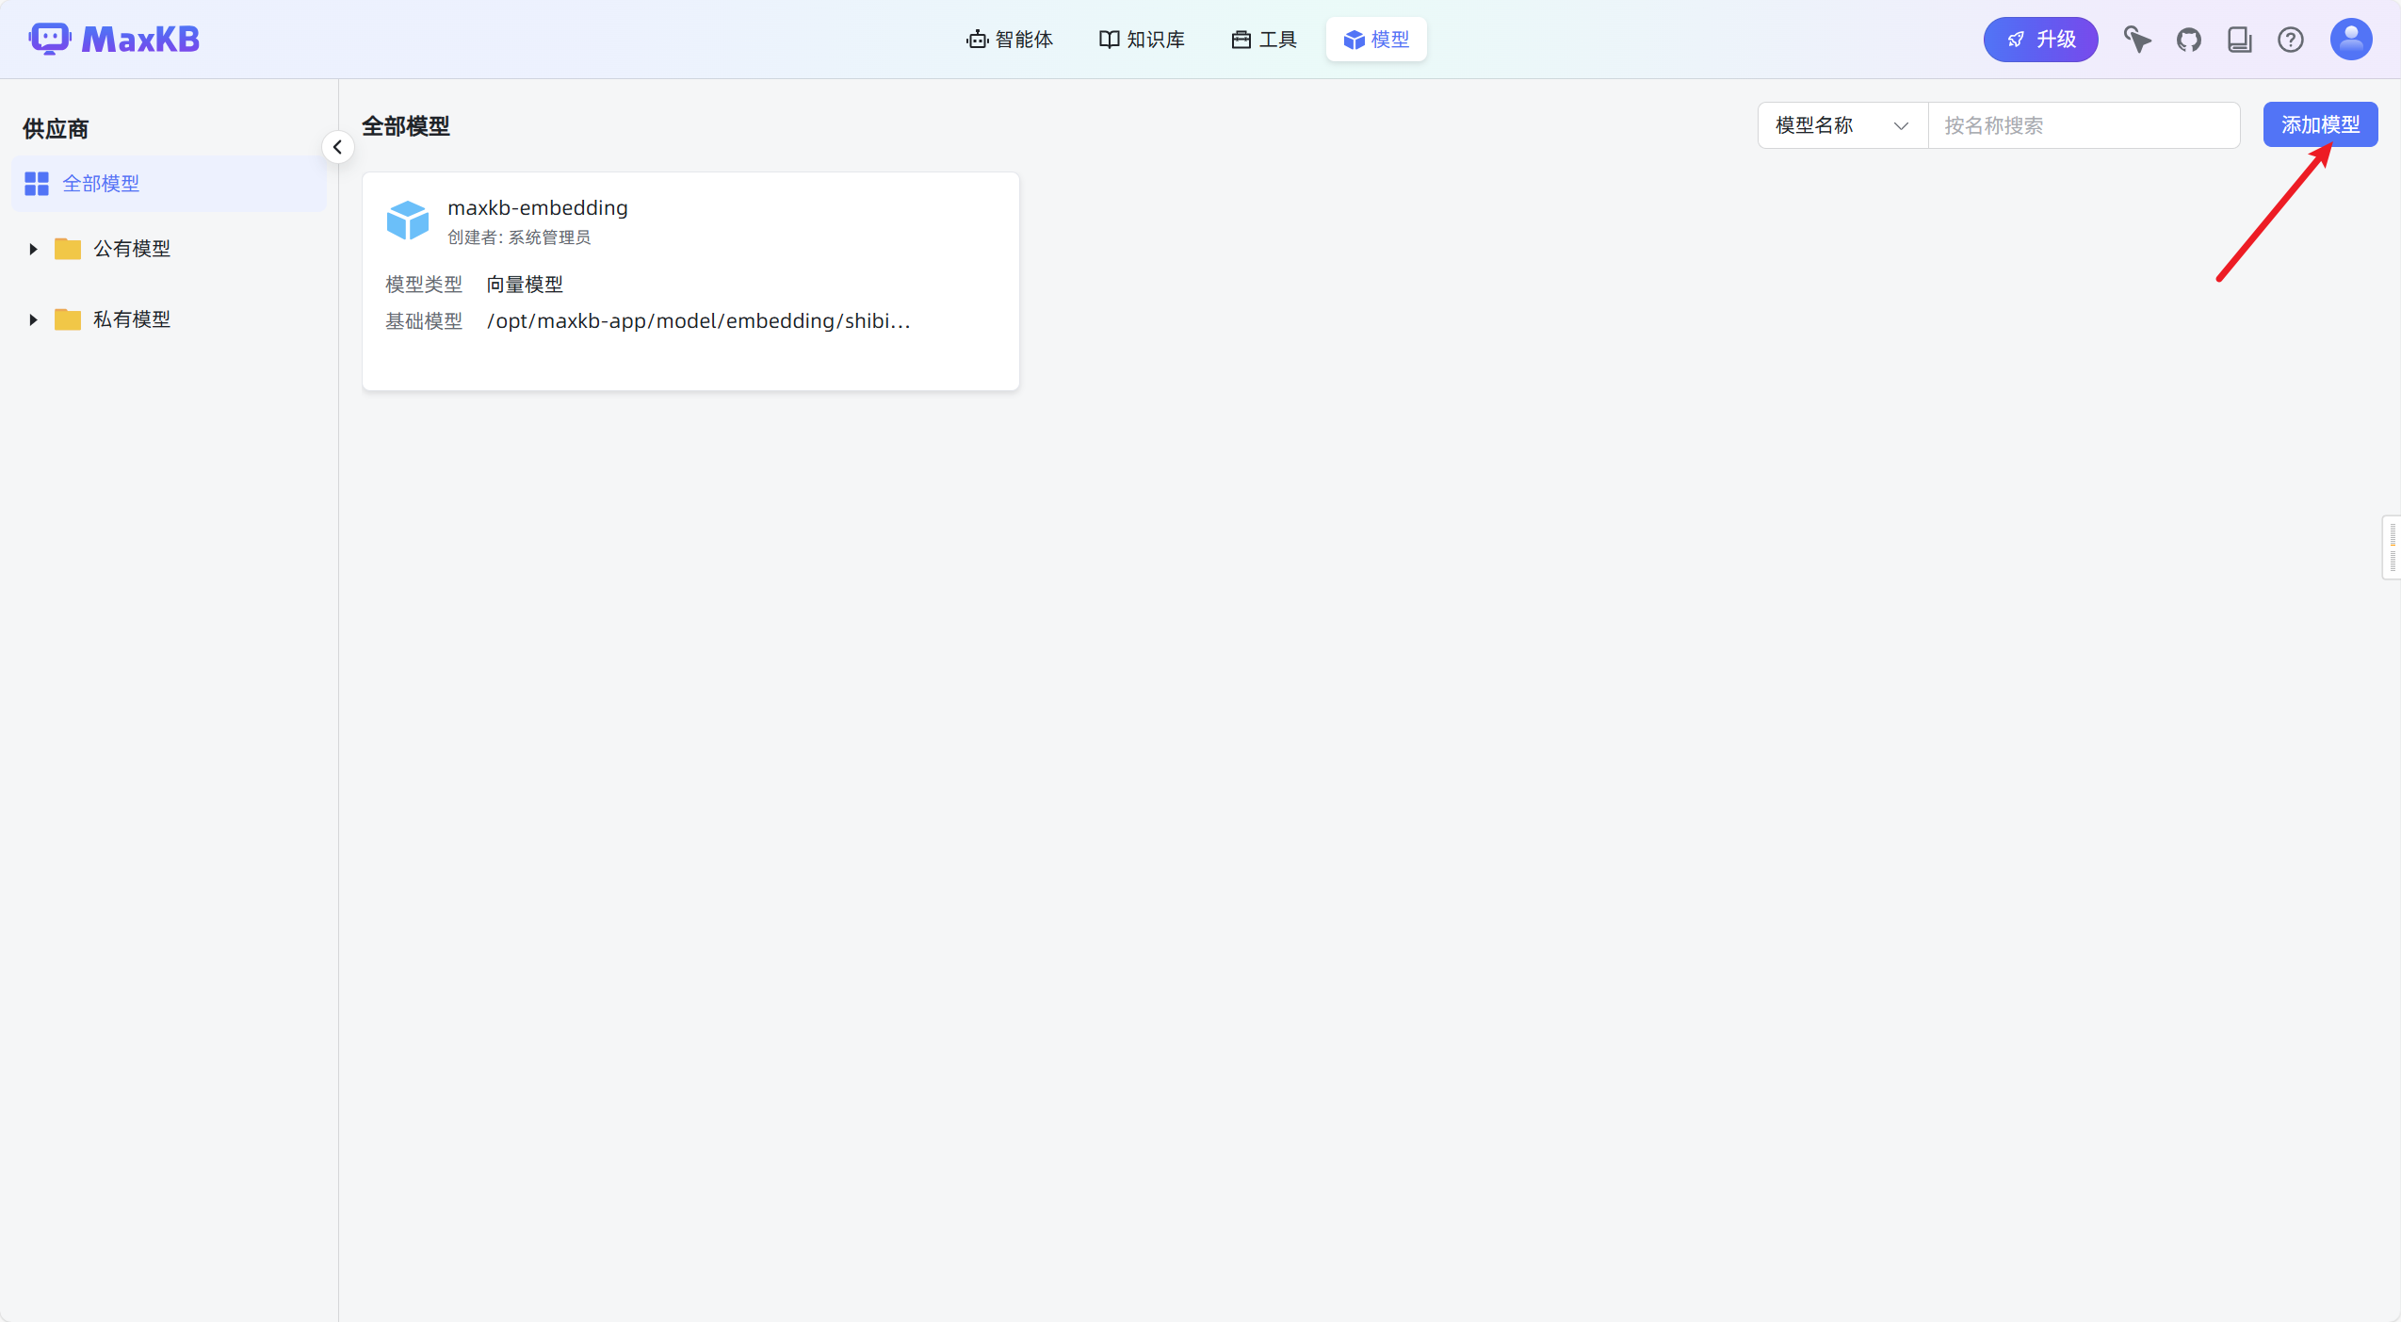Image resolution: width=2401 pixels, height=1322 pixels.
Task: Click the 升级 upgrade button
Action: pos(2040,40)
